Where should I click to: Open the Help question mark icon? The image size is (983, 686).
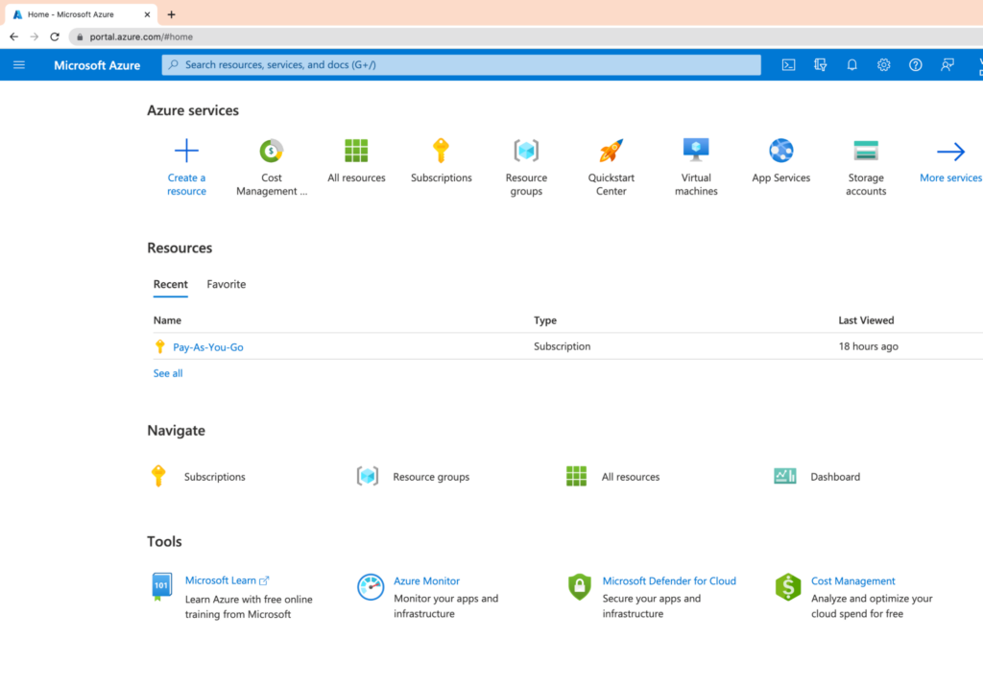coord(915,65)
